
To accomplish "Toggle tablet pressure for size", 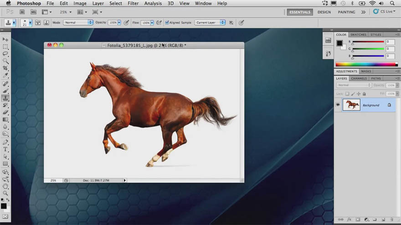I will coord(241,22).
